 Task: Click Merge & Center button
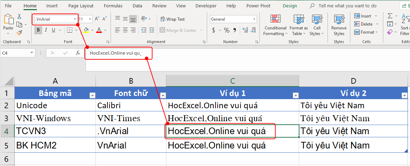point(178,30)
